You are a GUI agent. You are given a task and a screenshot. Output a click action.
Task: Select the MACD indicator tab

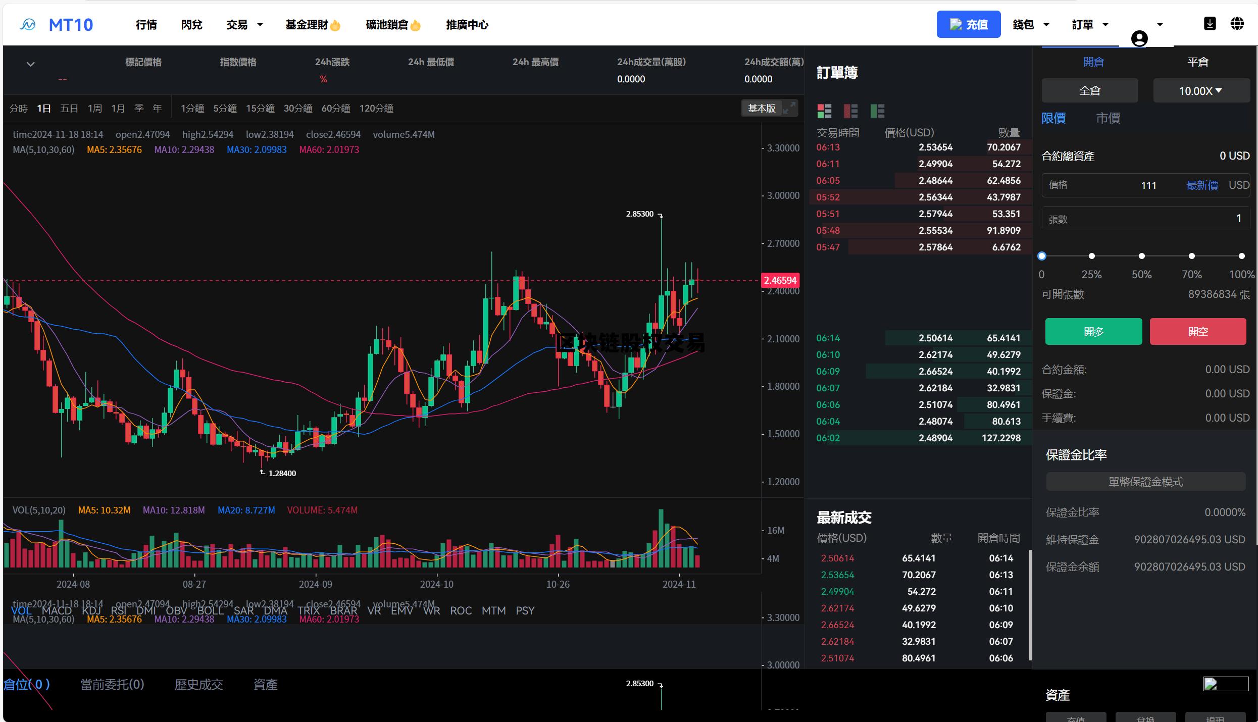[57, 610]
